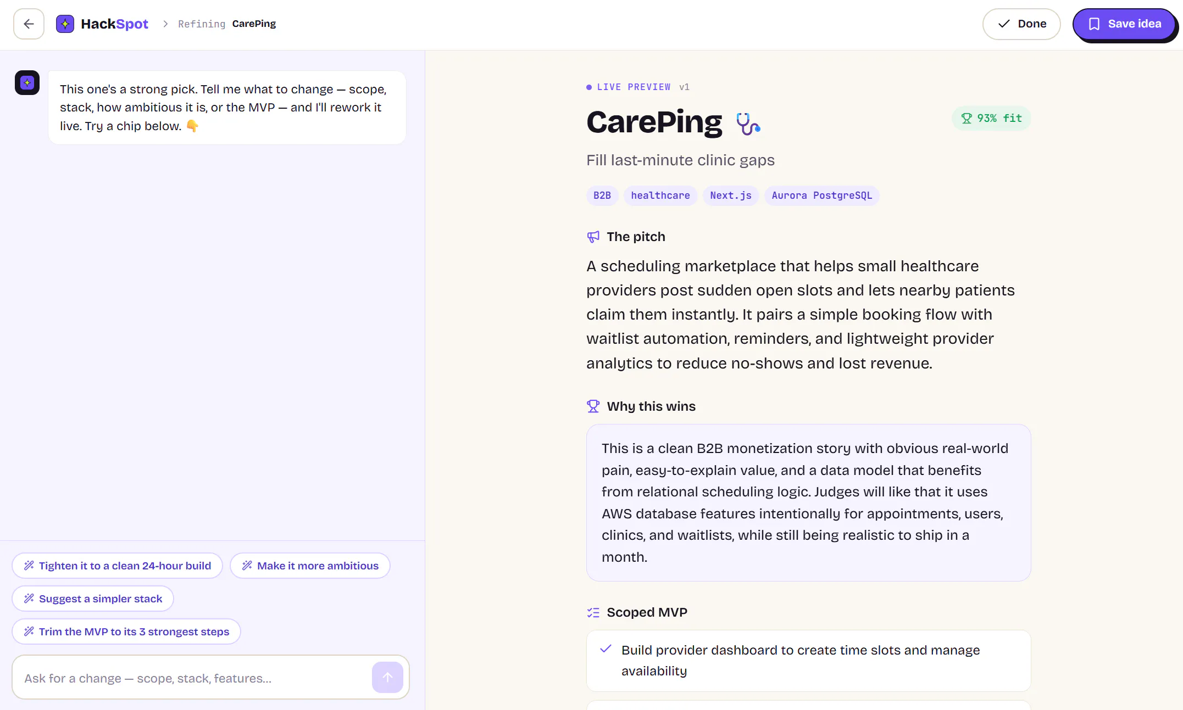Click the 'The pitch' heading
The width and height of the screenshot is (1183, 710).
[636, 237]
